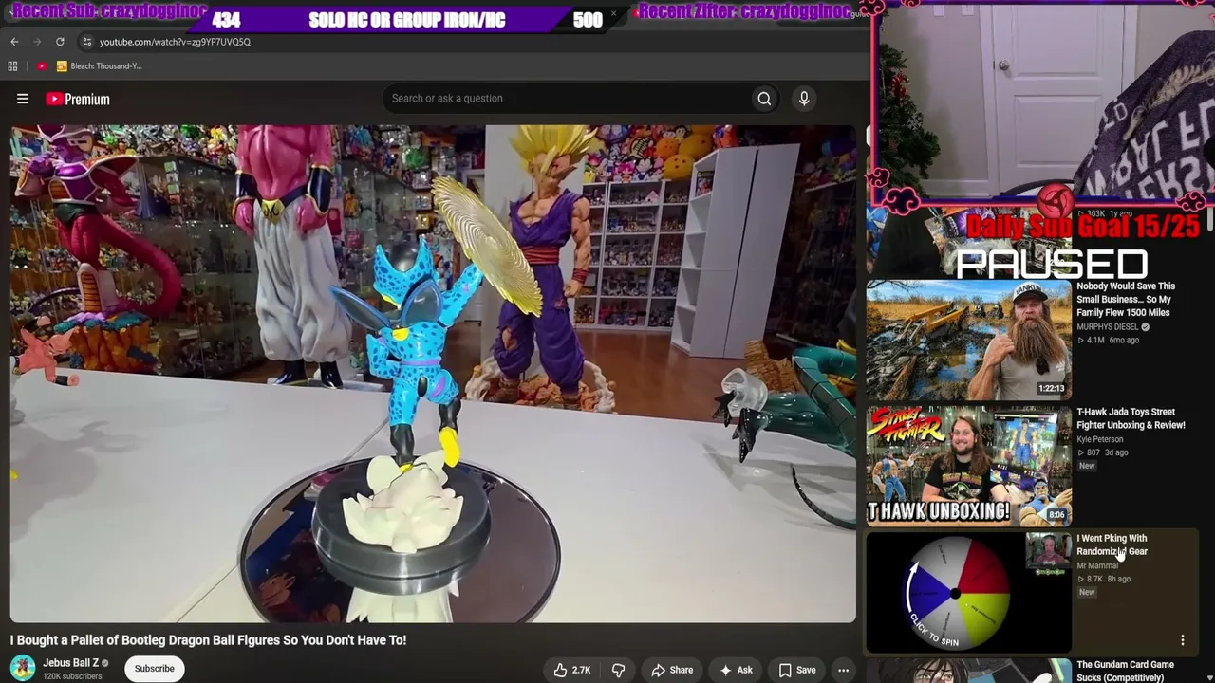Image resolution: width=1215 pixels, height=683 pixels.
Task: Go back with the browser back arrow
Action: click(x=14, y=42)
